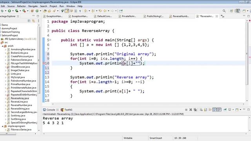Open the Navigate menu
The width and height of the screenshot is (251, 141).
(33, 6)
